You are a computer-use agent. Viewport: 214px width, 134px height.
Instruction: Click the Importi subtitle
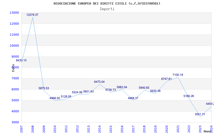(107, 9)
